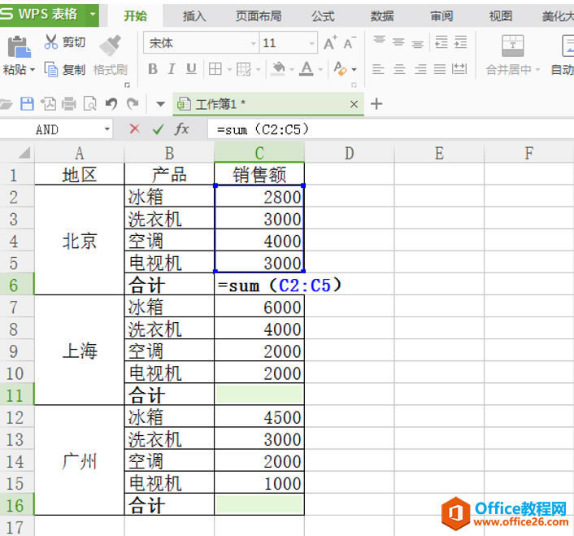Open the font size dropdown
Image resolution: width=574 pixels, height=536 pixels.
(x=311, y=44)
